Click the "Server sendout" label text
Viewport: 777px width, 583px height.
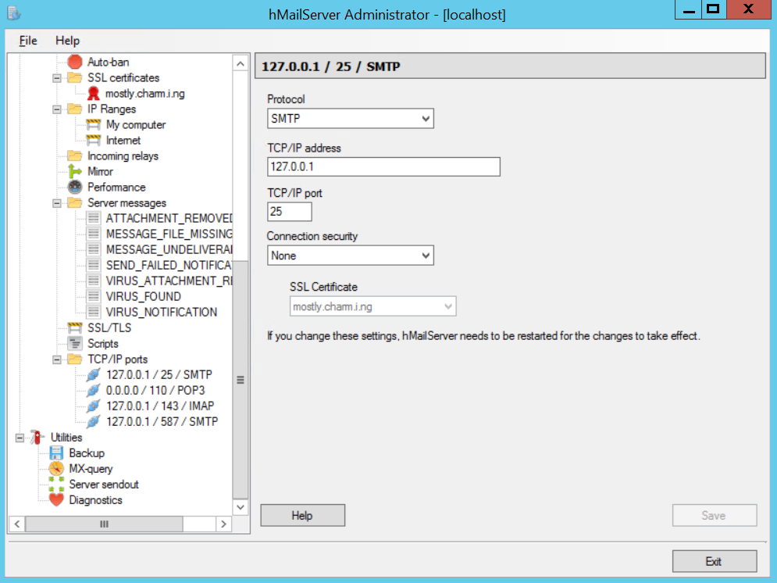104,485
